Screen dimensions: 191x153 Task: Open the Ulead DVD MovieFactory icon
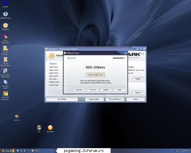coord(5,96)
